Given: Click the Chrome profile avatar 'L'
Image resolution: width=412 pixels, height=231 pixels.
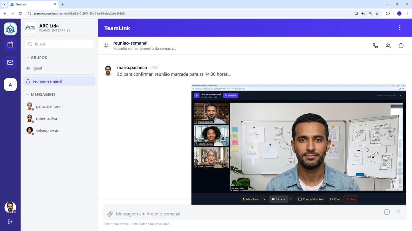Looking at the screenshot, I should pyautogui.click(x=399, y=13).
